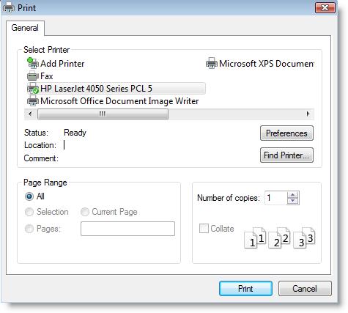This screenshot has height=313, width=348.
Task: Increase number of copies with up arrow
Action: click(x=293, y=195)
